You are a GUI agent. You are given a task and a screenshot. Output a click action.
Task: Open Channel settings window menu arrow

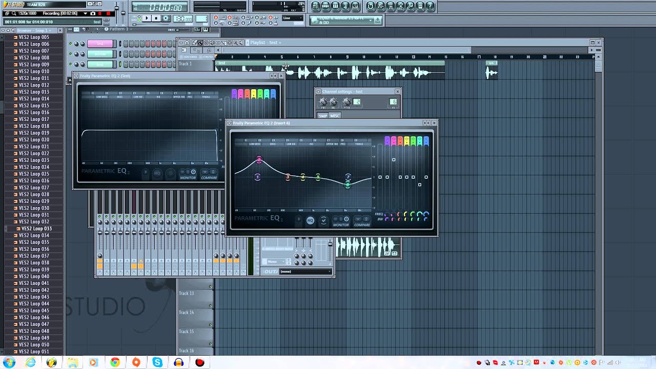318,92
